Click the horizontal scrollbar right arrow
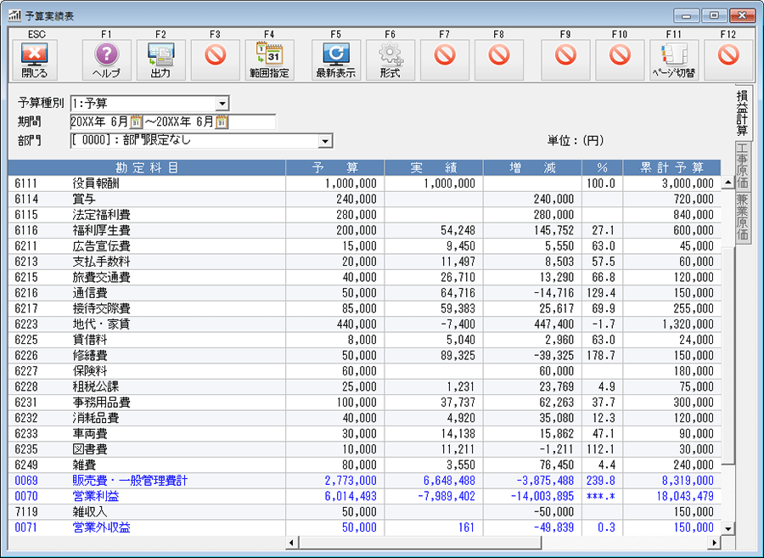The image size is (764, 558). 714,542
